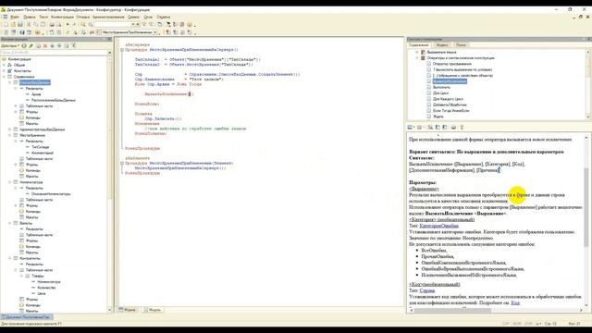This screenshot has height=333, width=592.
Task: Click the red X Delete icon in the configuration panel
Action: click(x=45, y=45)
